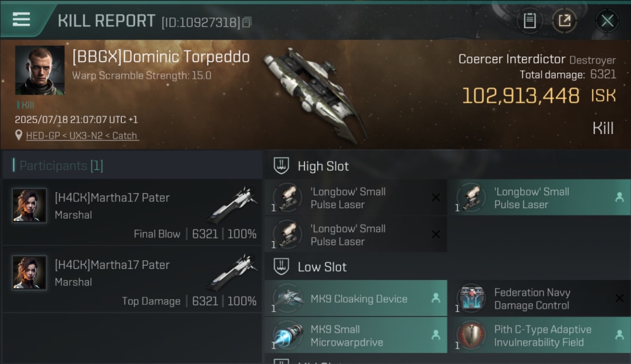This screenshot has height=364, width=631.
Task: Open Final Blow participant Martha17 Pater
Action: coord(132,213)
